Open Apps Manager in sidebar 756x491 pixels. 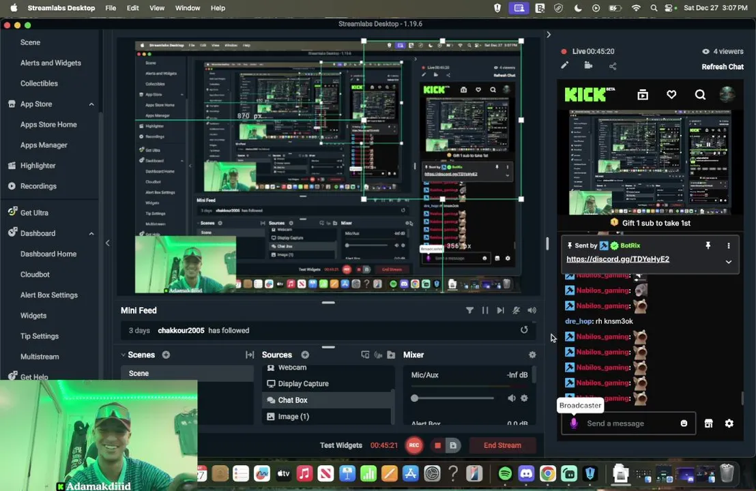coord(44,145)
